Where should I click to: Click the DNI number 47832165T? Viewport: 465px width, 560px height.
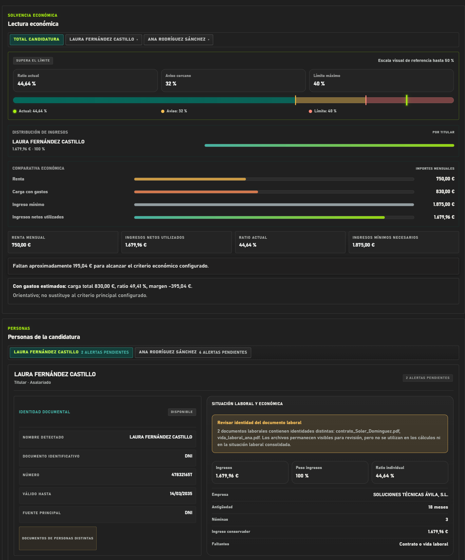pos(182,475)
